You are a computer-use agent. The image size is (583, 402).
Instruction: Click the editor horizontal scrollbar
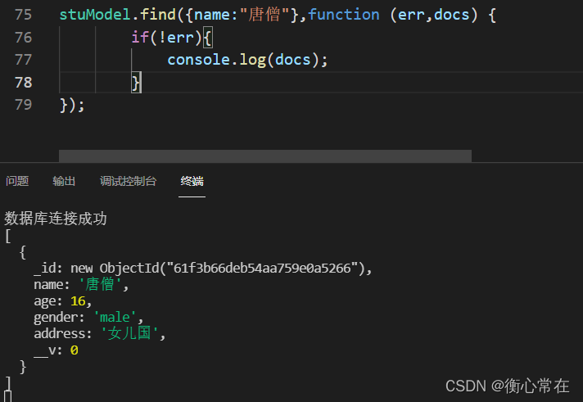[265, 156]
